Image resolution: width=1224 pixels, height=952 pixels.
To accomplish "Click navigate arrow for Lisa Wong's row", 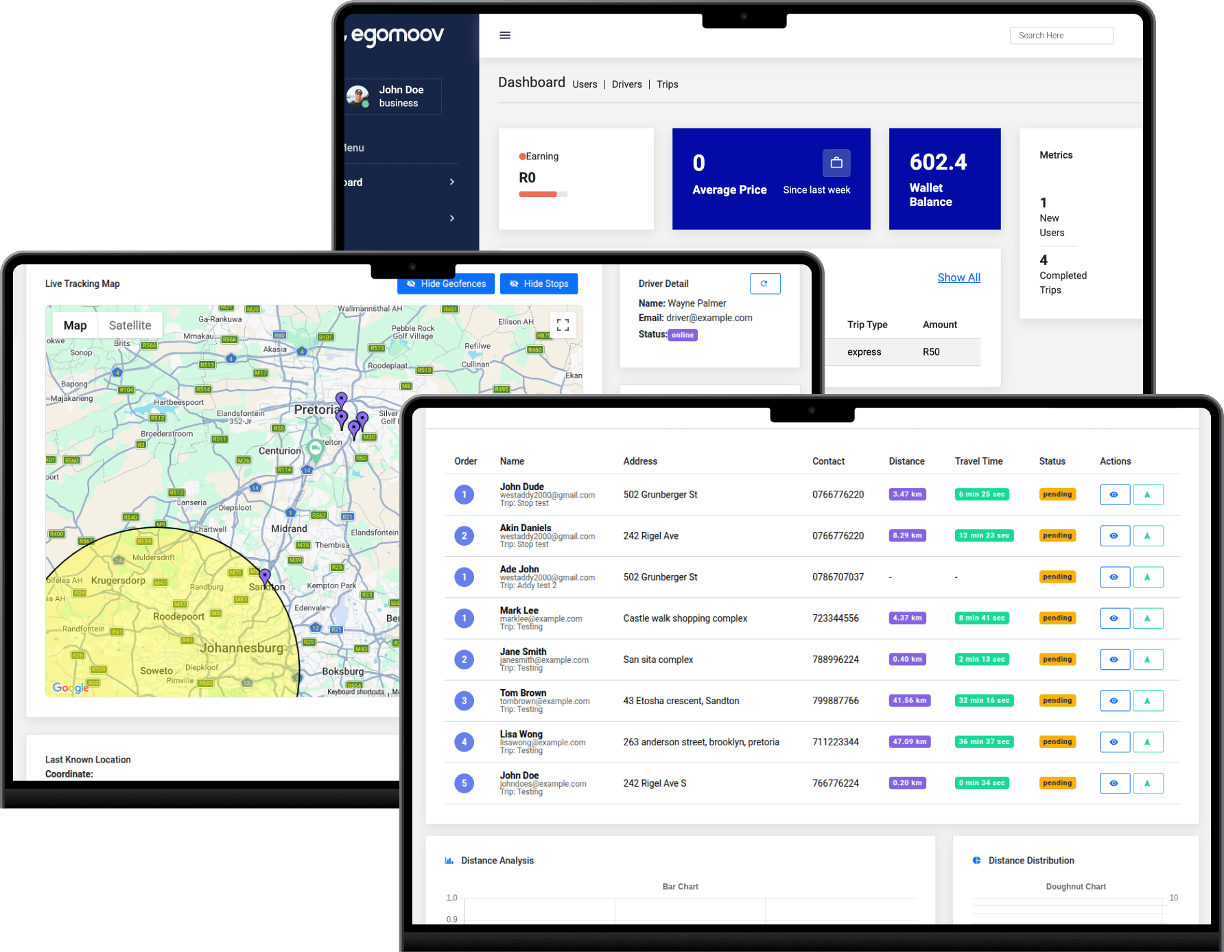I will (1147, 742).
